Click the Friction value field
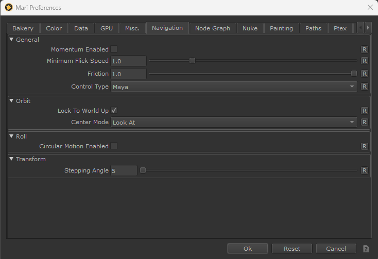 pos(129,74)
